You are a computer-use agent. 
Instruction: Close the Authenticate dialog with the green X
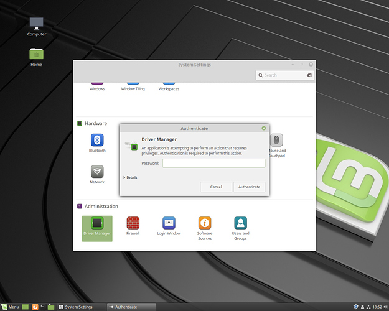[x=264, y=128]
